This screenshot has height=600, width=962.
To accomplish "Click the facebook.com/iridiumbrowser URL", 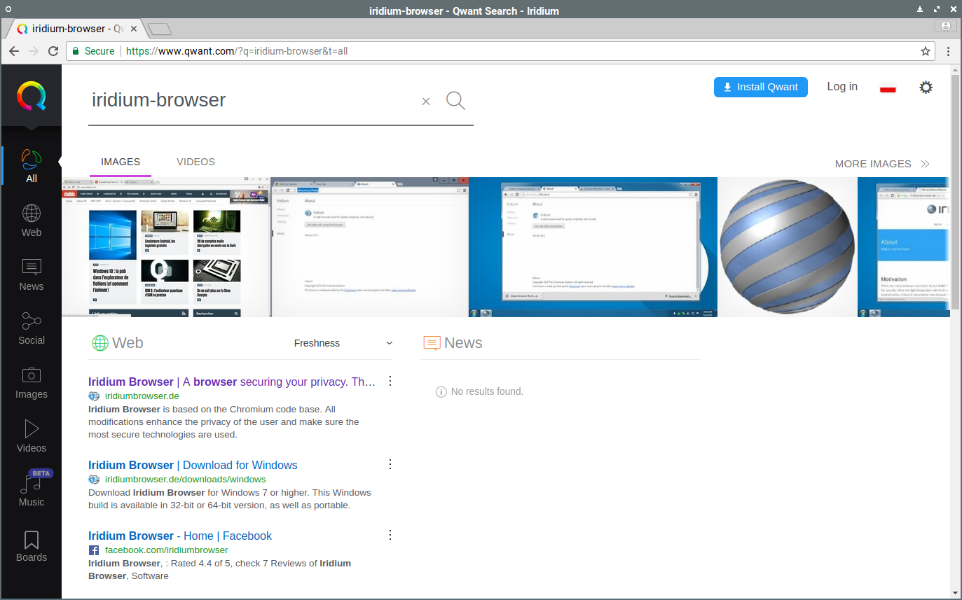I will point(167,550).
